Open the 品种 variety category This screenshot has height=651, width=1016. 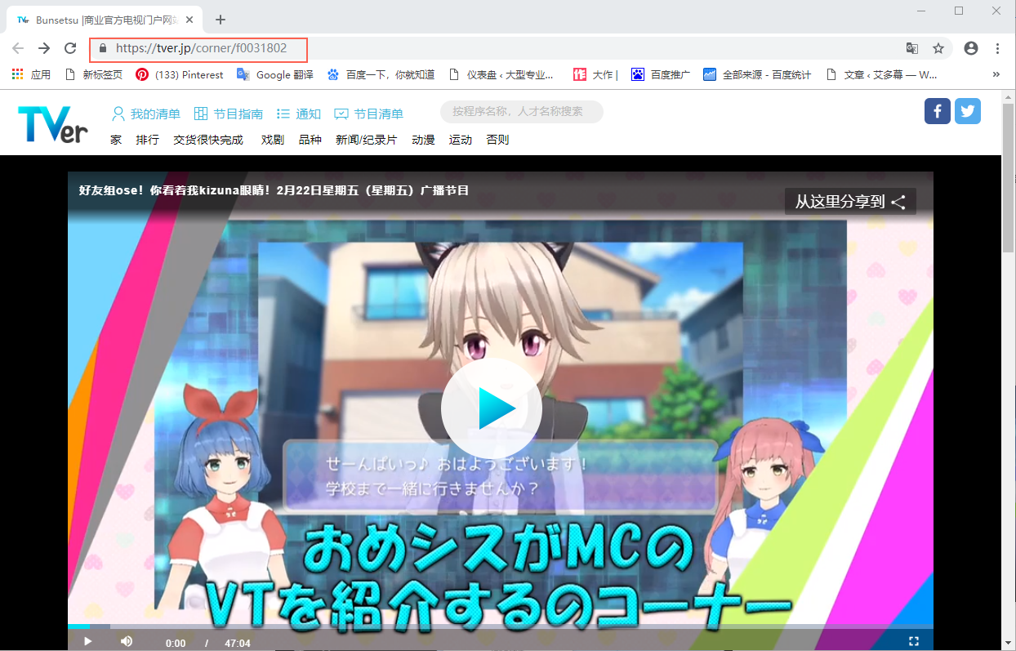point(310,140)
